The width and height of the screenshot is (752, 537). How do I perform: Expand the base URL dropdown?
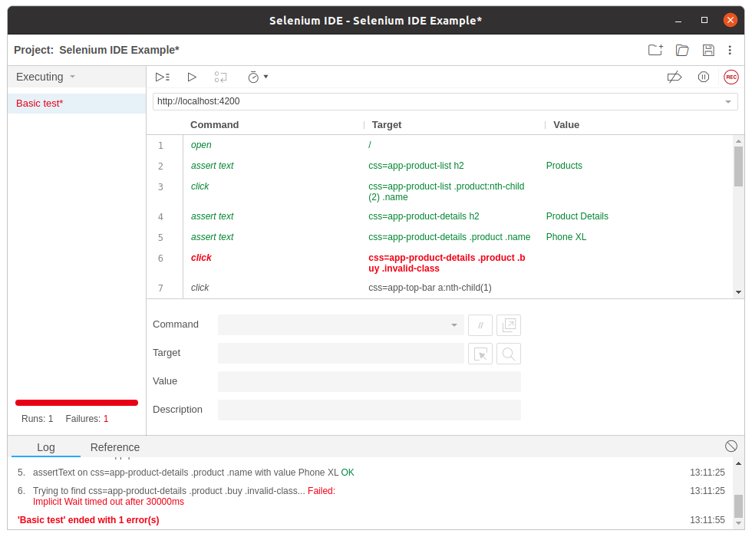point(727,102)
